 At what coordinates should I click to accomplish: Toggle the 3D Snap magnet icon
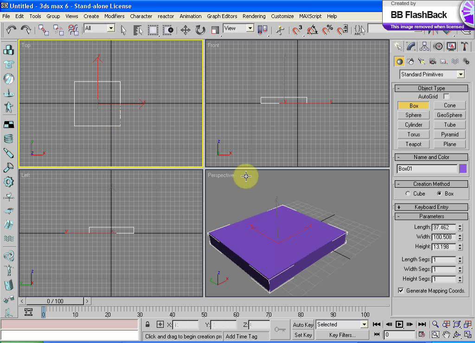[297, 30]
